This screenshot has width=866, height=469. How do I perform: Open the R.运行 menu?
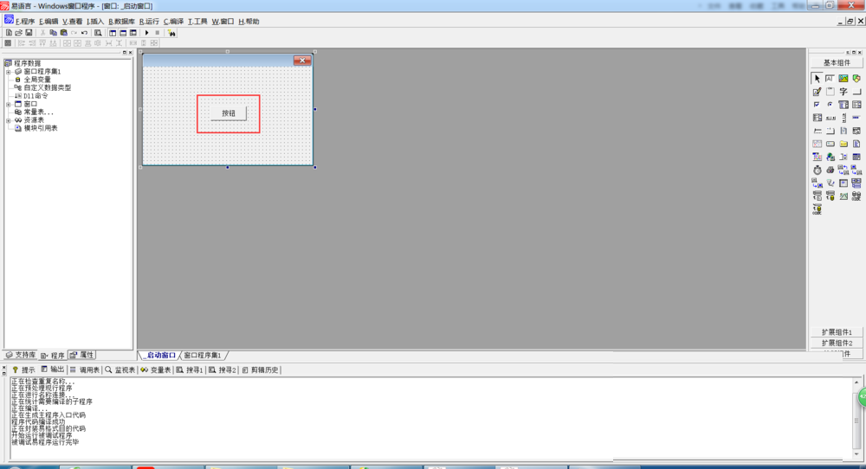click(x=149, y=22)
